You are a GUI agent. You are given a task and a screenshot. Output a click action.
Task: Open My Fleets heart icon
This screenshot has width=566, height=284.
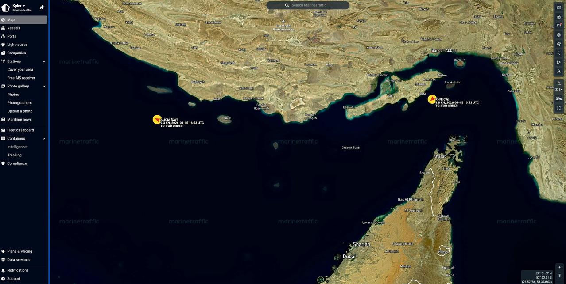pos(559,26)
